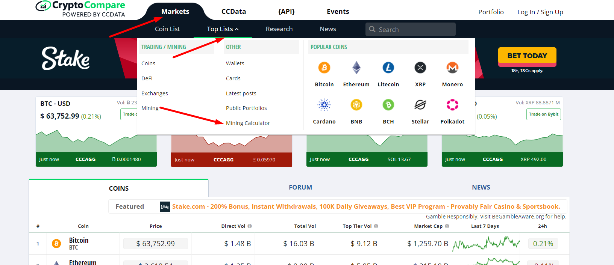Screen dimensions: 614x265
Task: Open the Markets tab
Action: click(x=175, y=12)
